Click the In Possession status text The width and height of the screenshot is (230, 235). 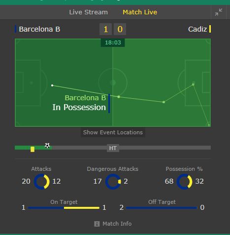79,107
